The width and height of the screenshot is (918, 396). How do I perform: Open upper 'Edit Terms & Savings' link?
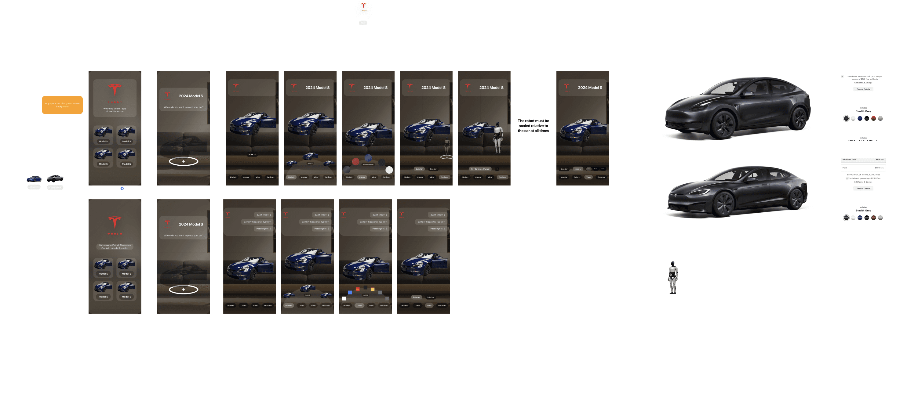coord(863,83)
